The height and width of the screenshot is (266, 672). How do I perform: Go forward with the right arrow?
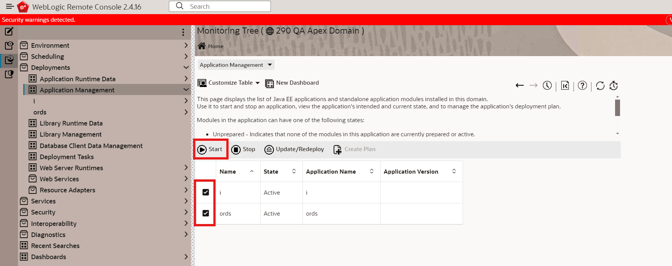(533, 85)
